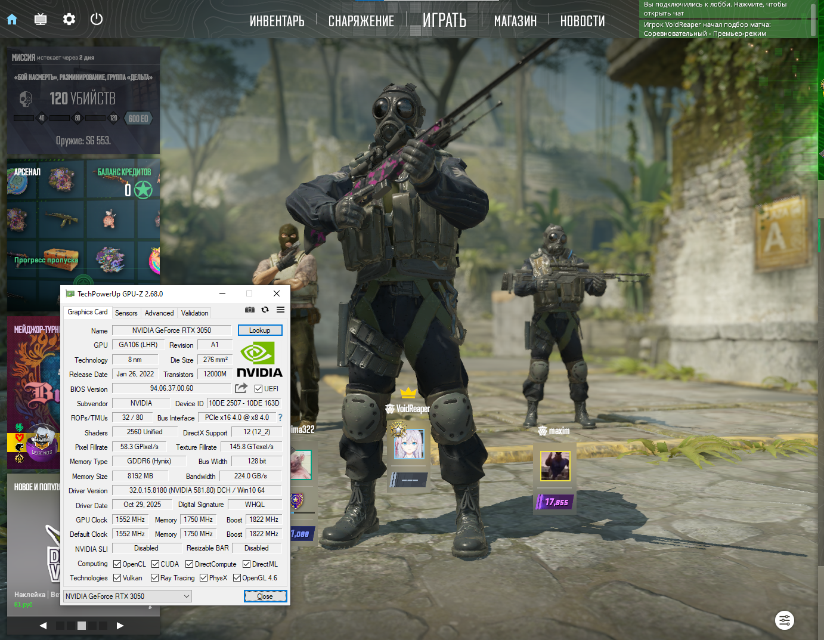
Task: Switch to the Sensors tab
Action: tap(126, 313)
